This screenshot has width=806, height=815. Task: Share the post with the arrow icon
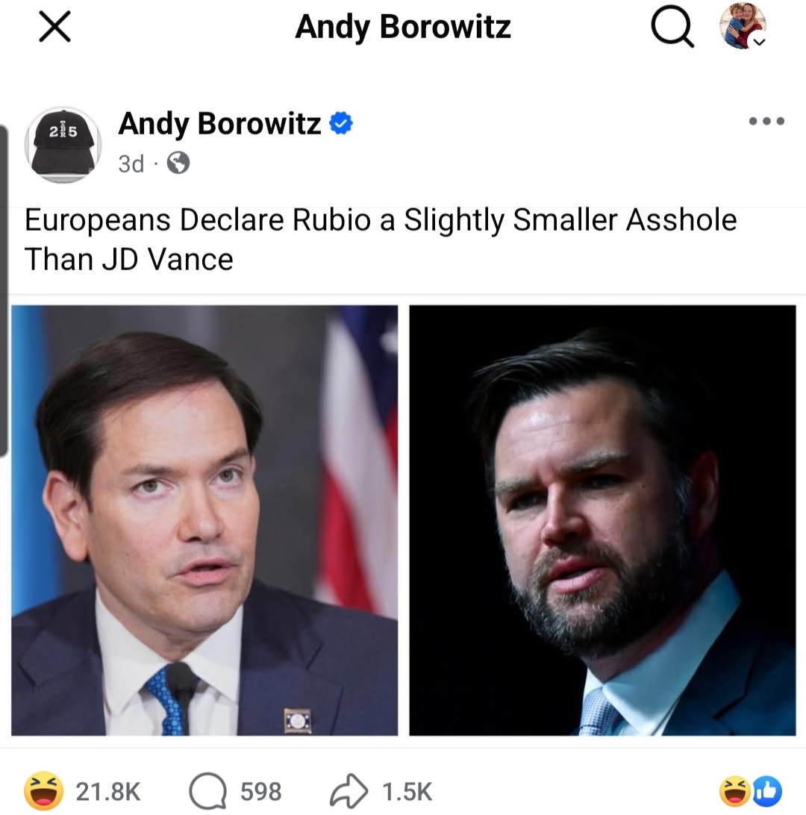[349, 791]
